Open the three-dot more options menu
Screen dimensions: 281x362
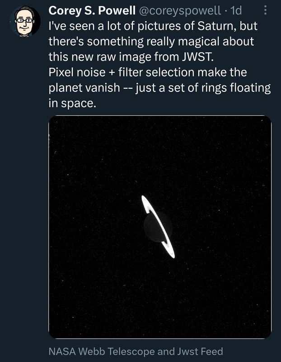265,10
